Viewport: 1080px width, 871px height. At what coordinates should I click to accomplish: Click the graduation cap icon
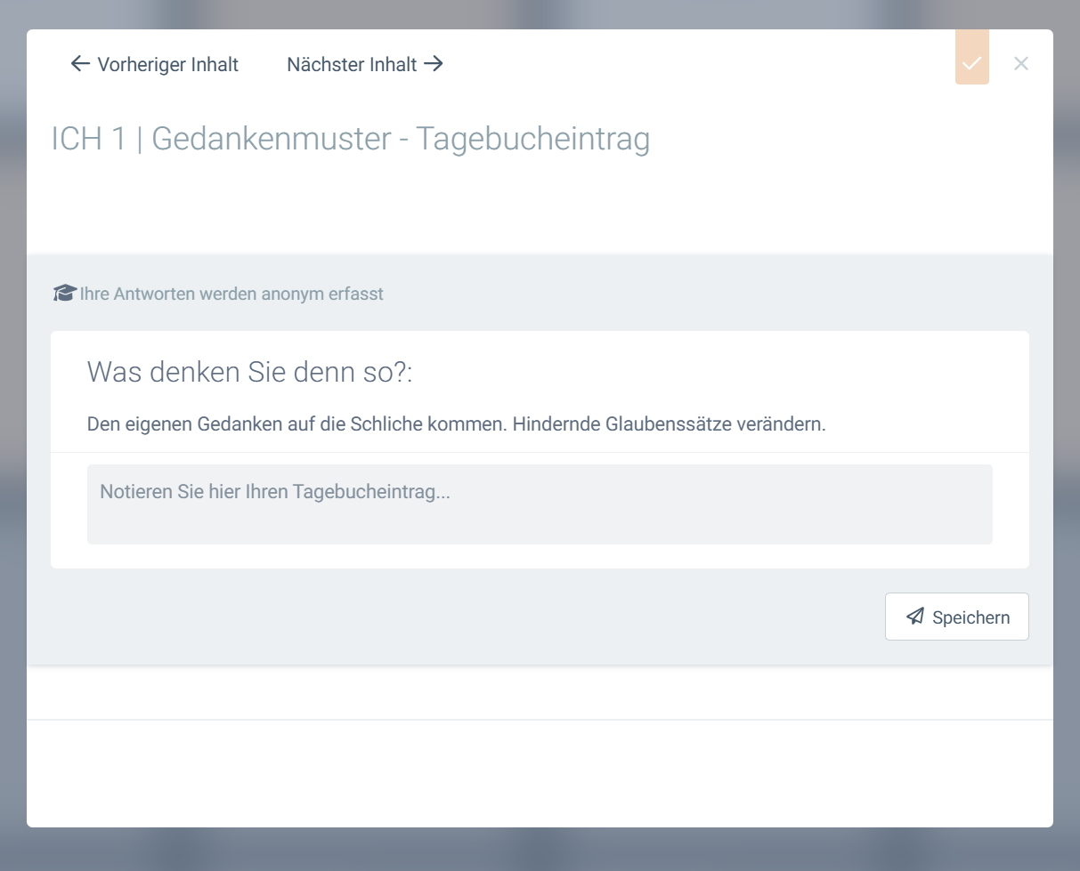[64, 294]
